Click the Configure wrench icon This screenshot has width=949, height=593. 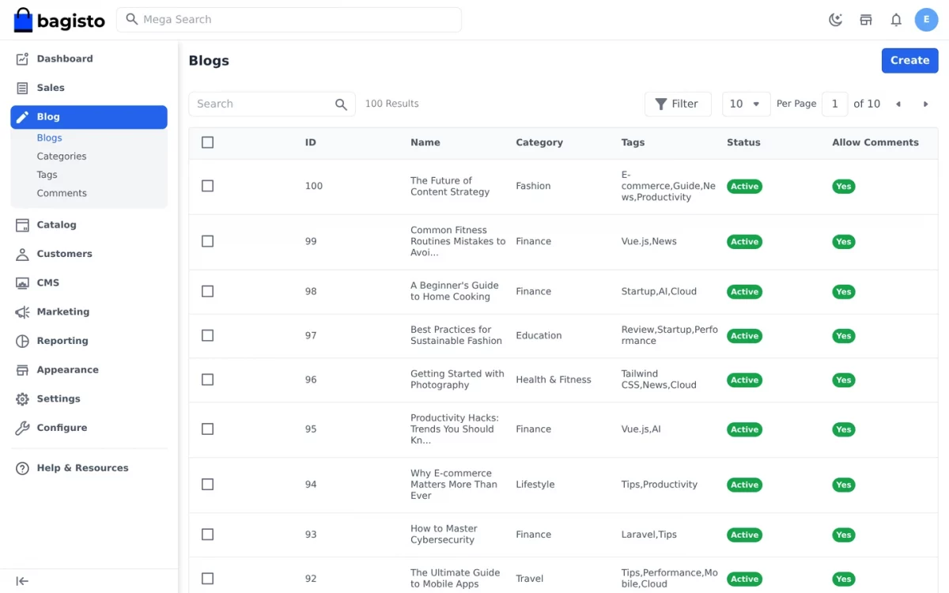click(x=22, y=428)
